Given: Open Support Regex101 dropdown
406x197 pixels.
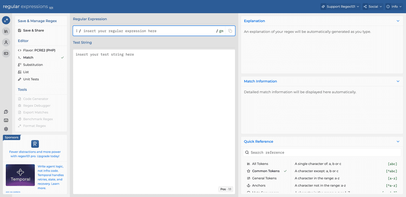Looking at the screenshot, I should [340, 6].
